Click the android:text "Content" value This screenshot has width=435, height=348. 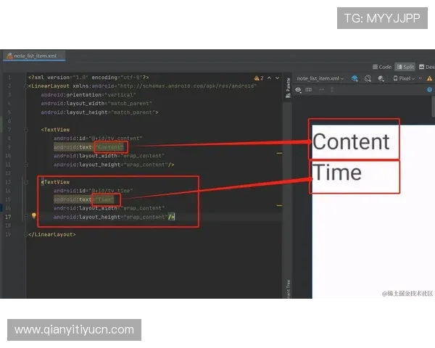109,147
